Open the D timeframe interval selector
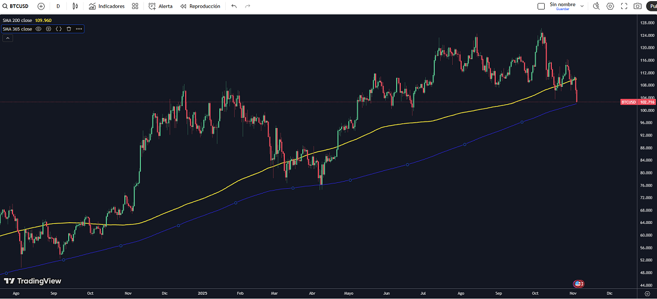Screen dimensions: 657x299 [x=58, y=6]
